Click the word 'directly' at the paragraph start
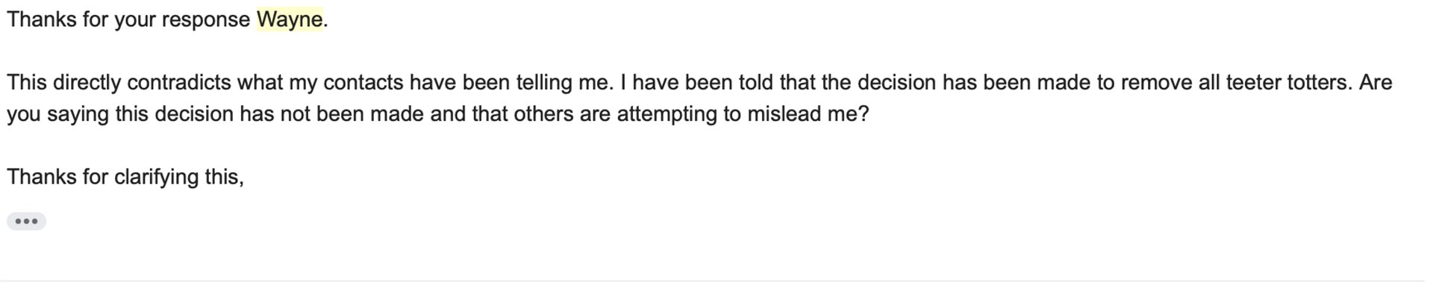This screenshot has width=1433, height=300. coord(87,82)
